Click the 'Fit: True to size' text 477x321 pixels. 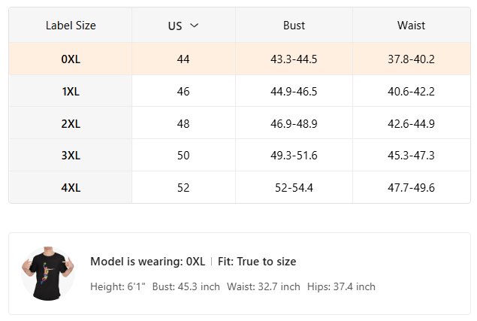point(257,262)
